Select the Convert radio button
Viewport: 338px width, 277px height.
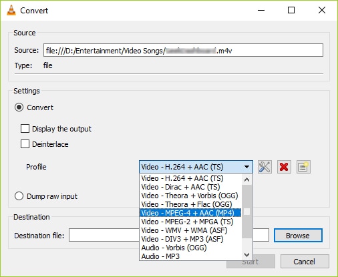19,107
